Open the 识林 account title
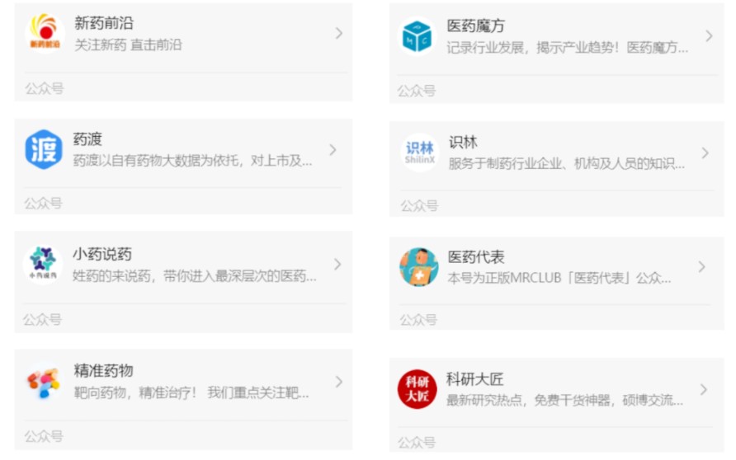Image resolution: width=736 pixels, height=460 pixels. coord(463,142)
